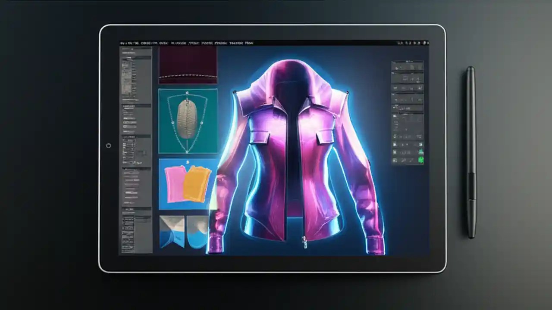Click the highlighted button in the lower left panel
552x310 pixels.
coord(129,192)
